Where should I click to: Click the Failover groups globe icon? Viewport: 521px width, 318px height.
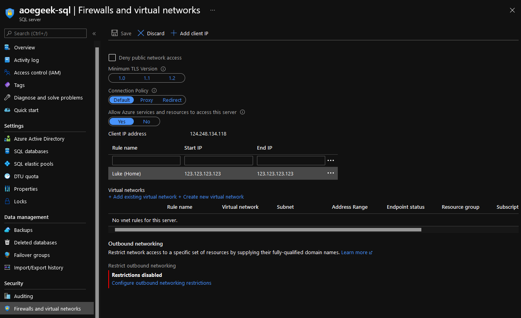[x=7, y=255]
